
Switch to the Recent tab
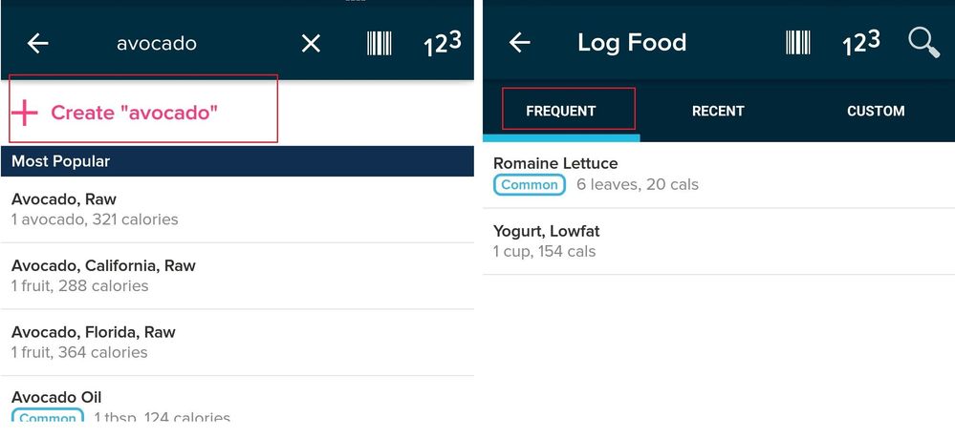coord(718,111)
